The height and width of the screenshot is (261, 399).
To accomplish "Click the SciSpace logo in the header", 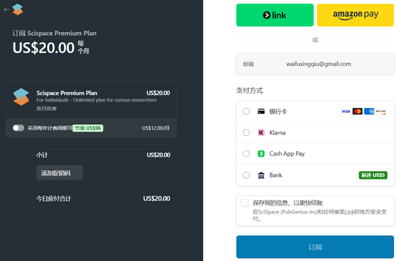I will click(x=18, y=9).
